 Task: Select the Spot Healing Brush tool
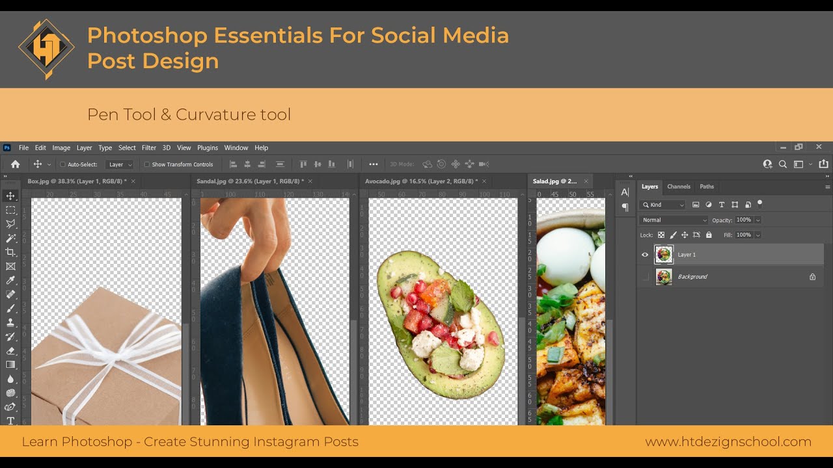click(x=10, y=294)
